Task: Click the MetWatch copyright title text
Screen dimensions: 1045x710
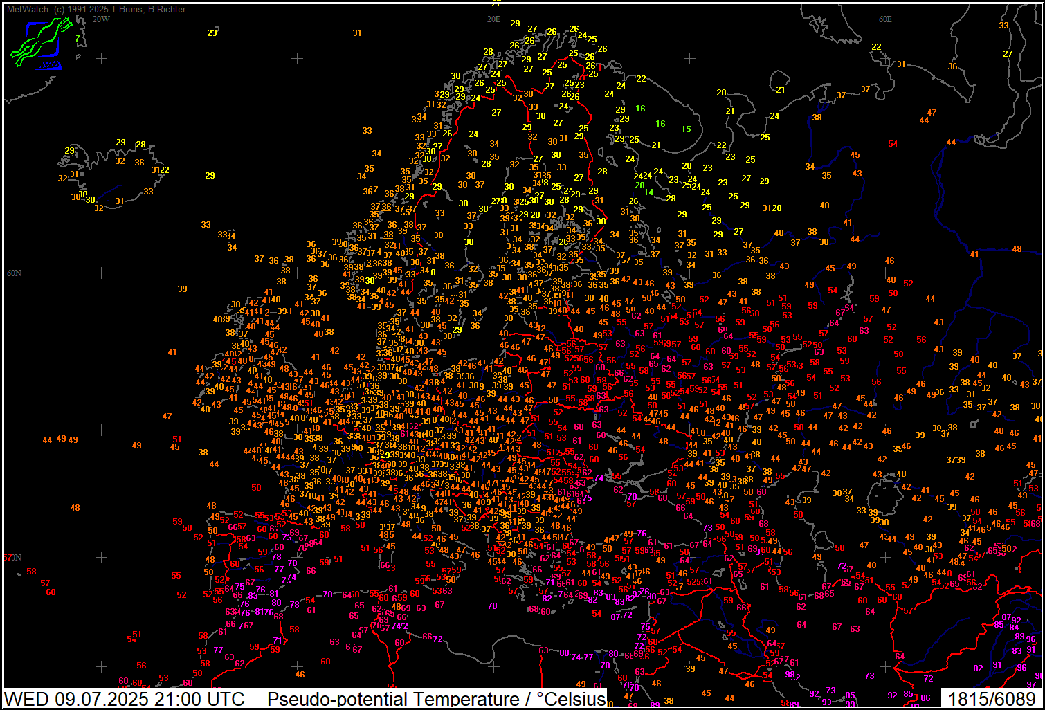Action: coord(96,9)
